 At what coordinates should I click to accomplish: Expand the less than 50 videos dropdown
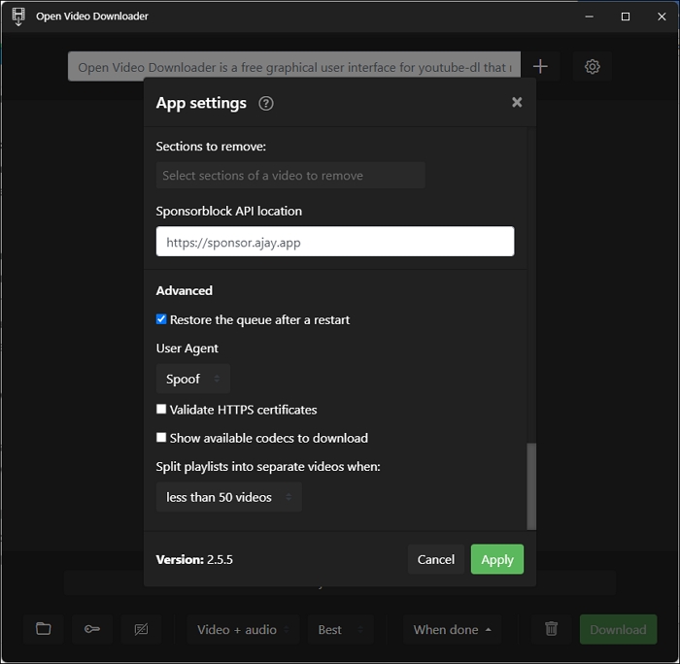point(229,497)
